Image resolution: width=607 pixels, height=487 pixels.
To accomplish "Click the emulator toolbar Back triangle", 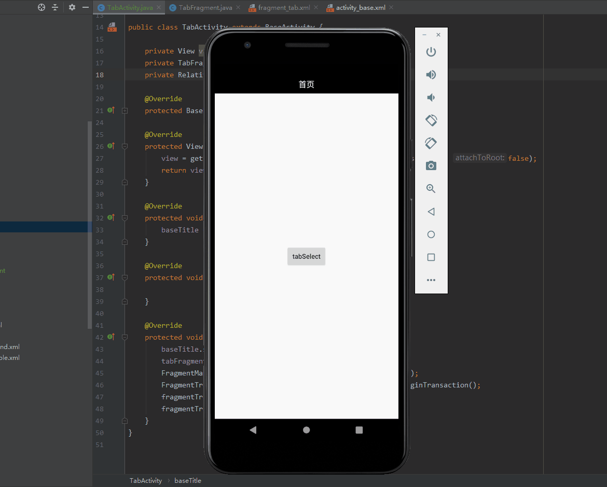I will pos(431,212).
